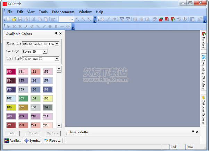Image resolution: width=210 pixels, height=151 pixels.
Task: Select floss color 221
Action: click(x=11, y=125)
